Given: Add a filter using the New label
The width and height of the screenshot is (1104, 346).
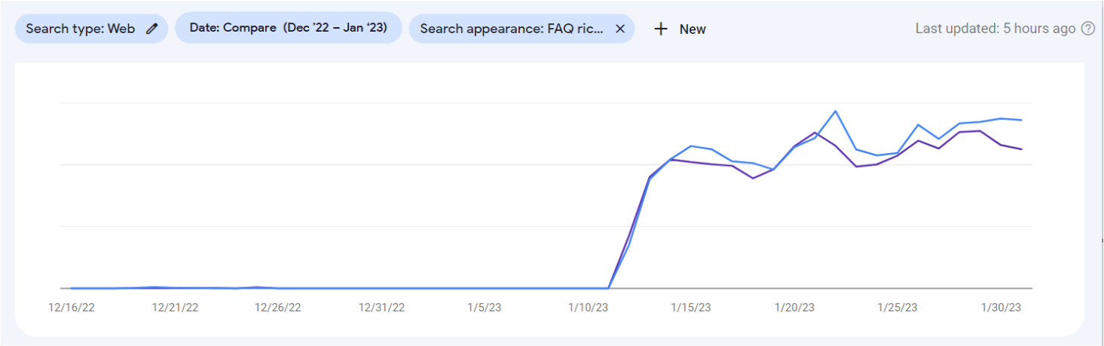Looking at the screenshot, I should (693, 29).
